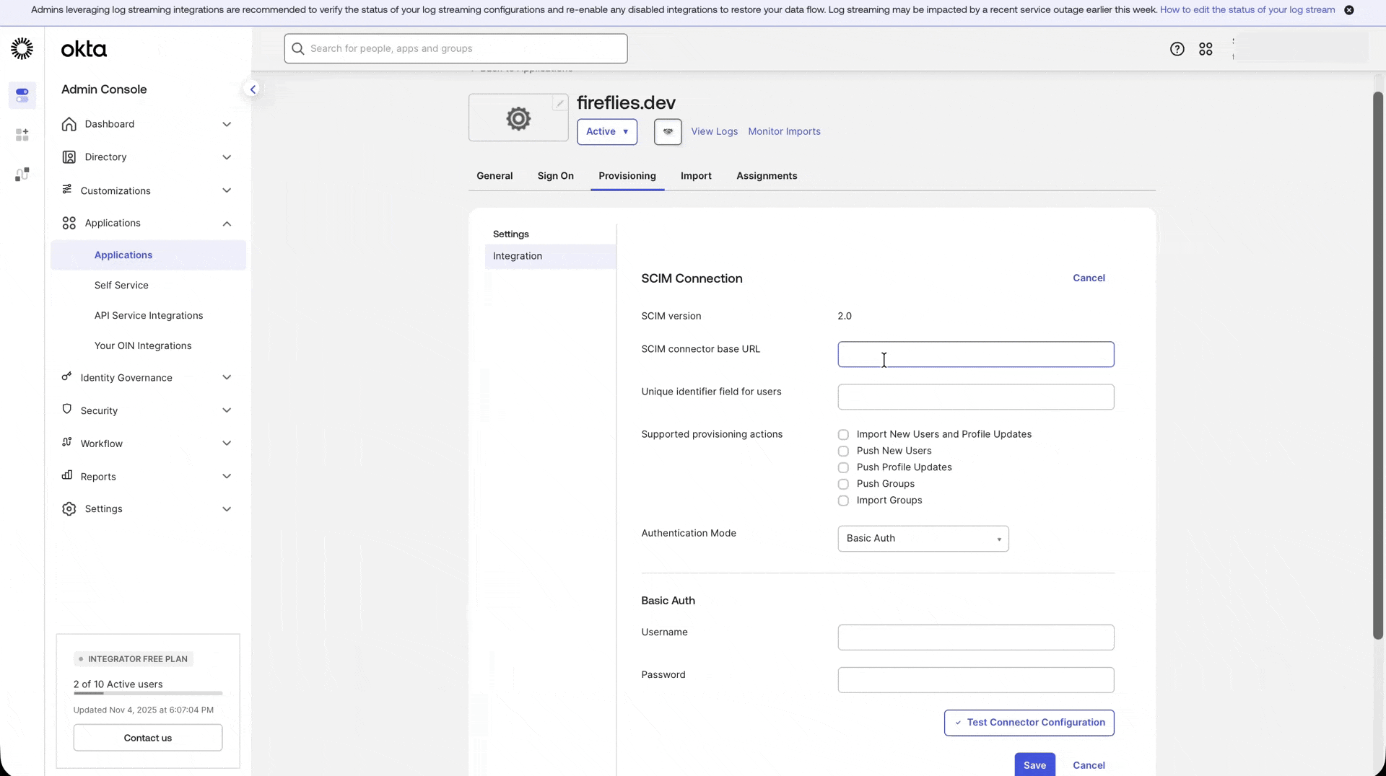Open Self Service in sidebar
Viewport: 1386px width, 776px height.
[121, 286]
